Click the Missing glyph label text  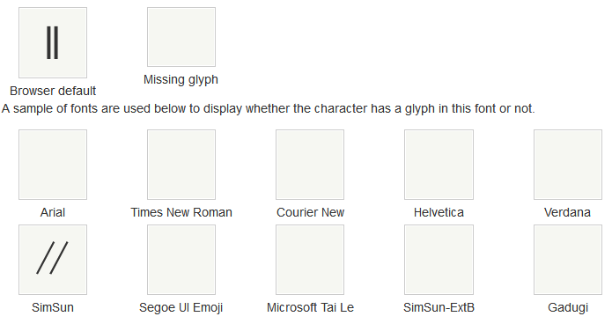coord(181,80)
